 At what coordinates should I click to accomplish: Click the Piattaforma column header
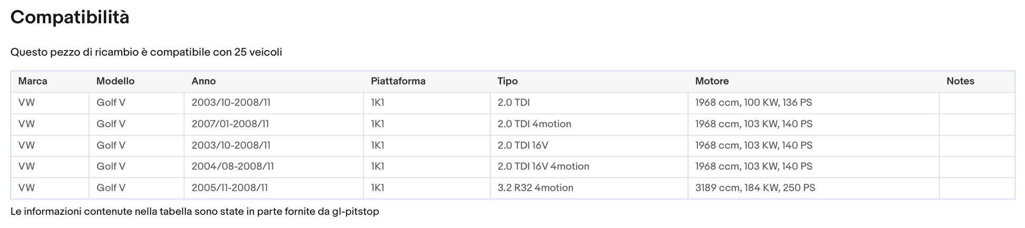click(398, 81)
